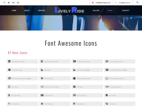The height and width of the screenshot is (107, 142).
Task: Click the 'fa fa-bandcamp' label text
Action: click(17, 70)
